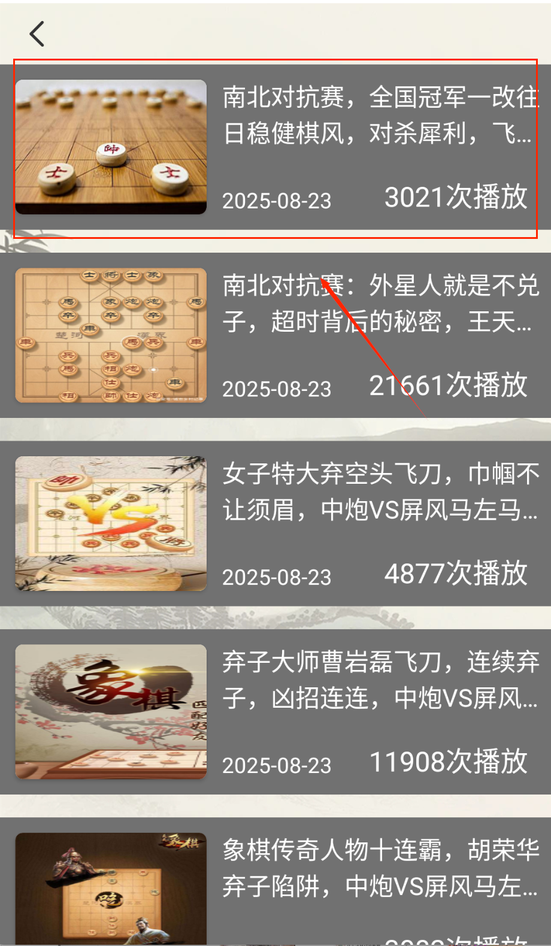Click the 21661次播放 play count
Screen dimensions: 551x946
(x=448, y=386)
